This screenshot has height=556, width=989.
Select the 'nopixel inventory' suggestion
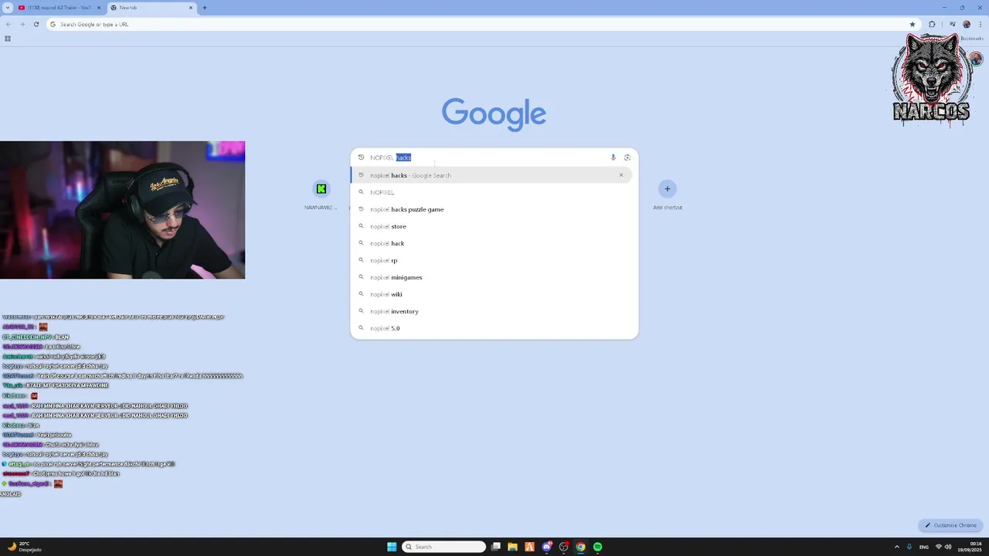coord(491,311)
